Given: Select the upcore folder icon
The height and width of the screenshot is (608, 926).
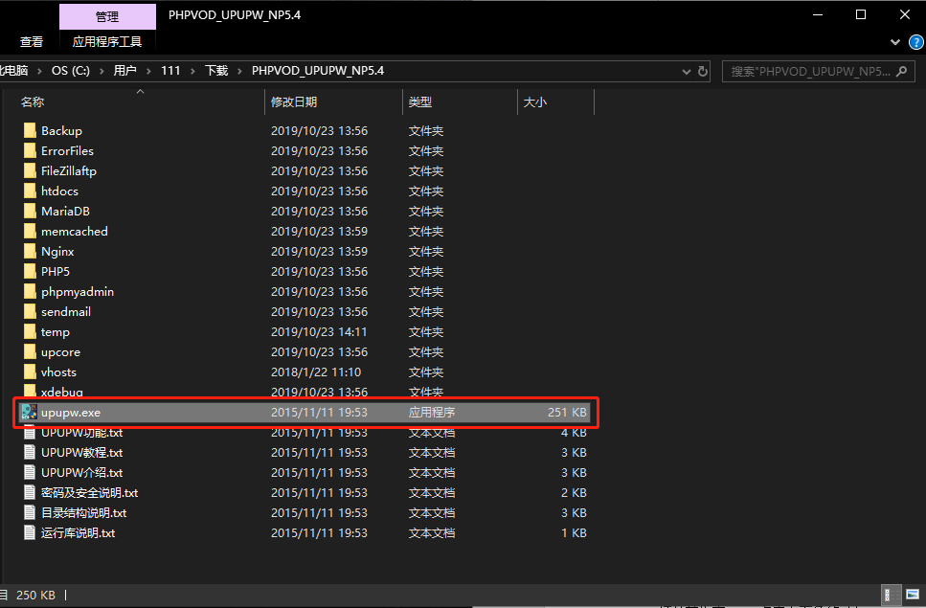Looking at the screenshot, I should tap(30, 351).
